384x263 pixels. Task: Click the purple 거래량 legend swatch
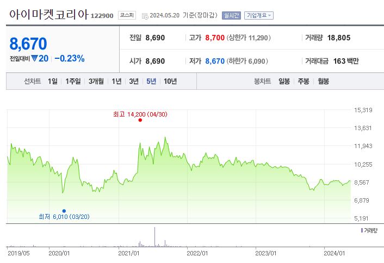point(362,230)
